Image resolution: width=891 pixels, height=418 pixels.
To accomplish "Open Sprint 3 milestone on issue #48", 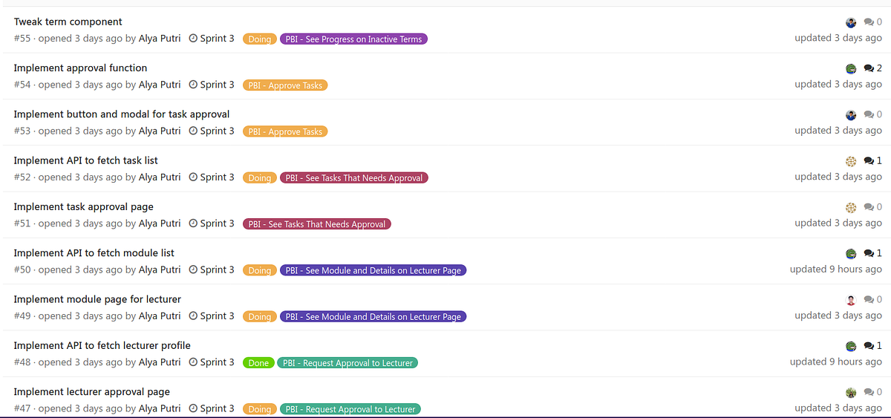I will point(212,362).
